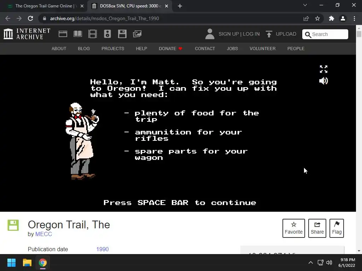
Task: Click the "Press SPACE BAR to continue" text
Action: [x=180, y=203]
